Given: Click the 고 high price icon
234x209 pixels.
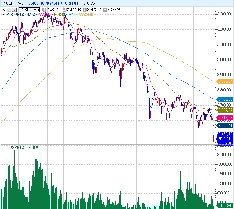Looking at the screenshot, I should (x=85, y=10).
